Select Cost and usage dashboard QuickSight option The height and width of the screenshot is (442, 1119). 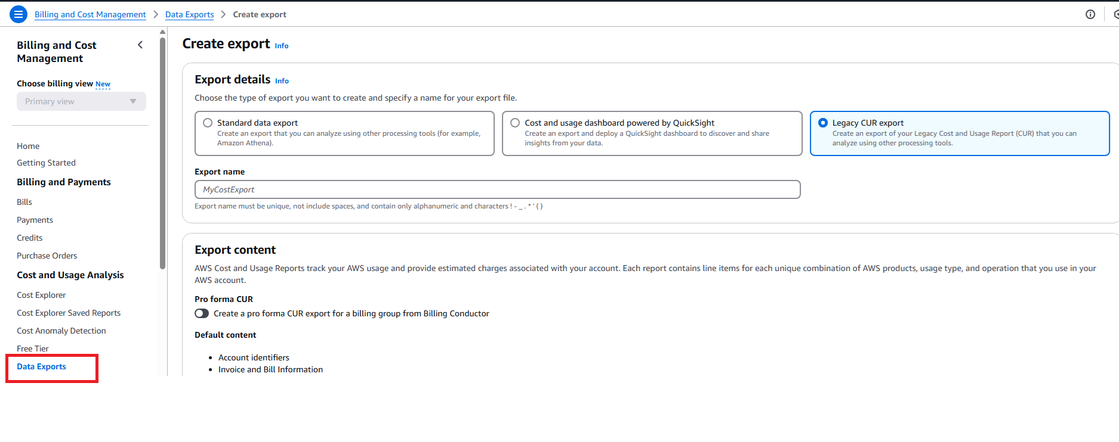(x=515, y=123)
